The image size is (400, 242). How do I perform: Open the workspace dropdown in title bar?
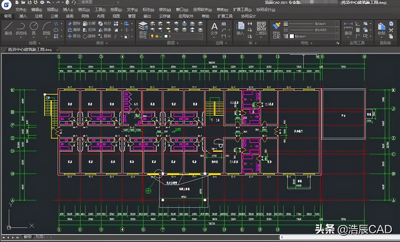[96, 2]
